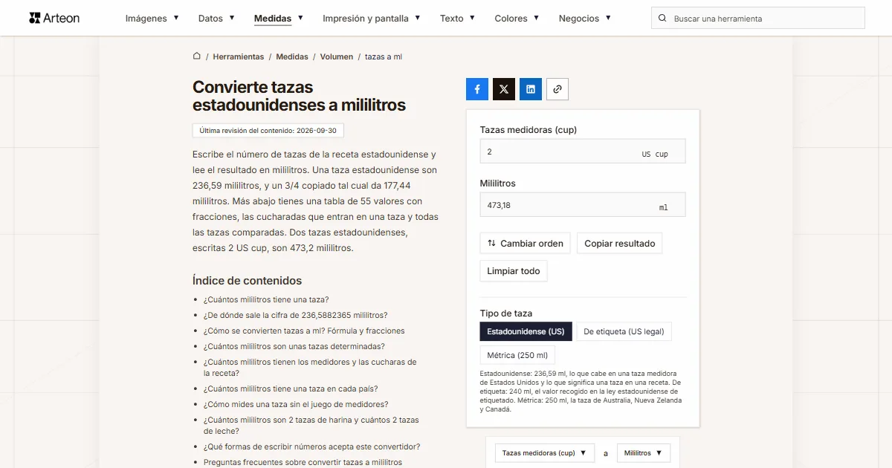Image resolution: width=892 pixels, height=468 pixels.
Task: Click the Tipo de taza label
Action: [x=506, y=313]
